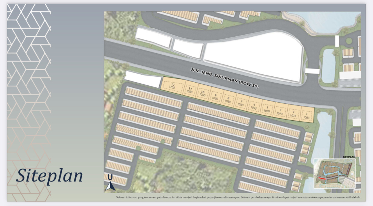Select lot 7 on the siteplan
Image resolution: width=373 pixels, height=206 pixels.
click(241, 103)
